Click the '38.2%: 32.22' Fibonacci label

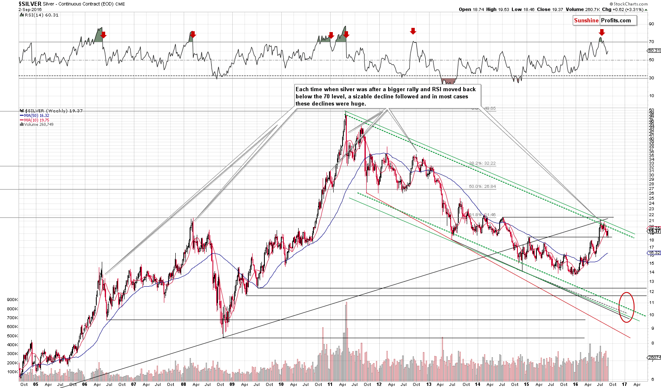click(x=482, y=163)
